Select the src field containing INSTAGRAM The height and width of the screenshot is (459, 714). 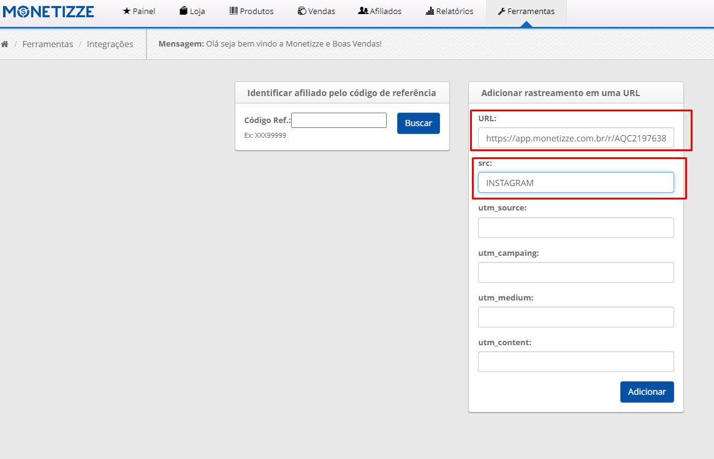coord(575,182)
